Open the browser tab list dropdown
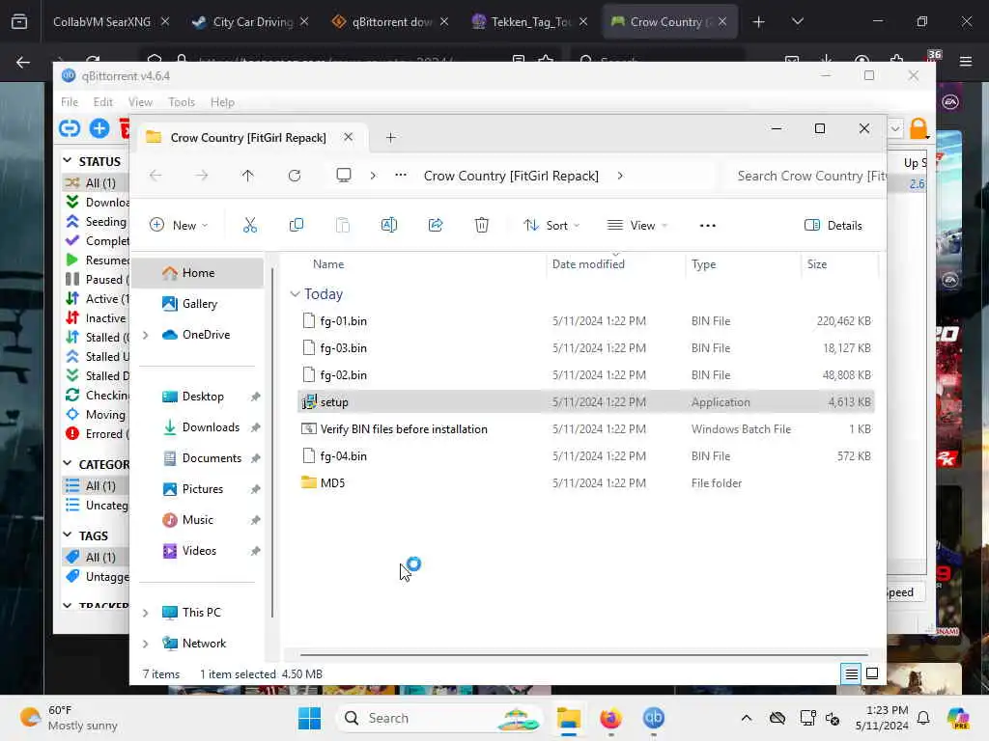 798,21
